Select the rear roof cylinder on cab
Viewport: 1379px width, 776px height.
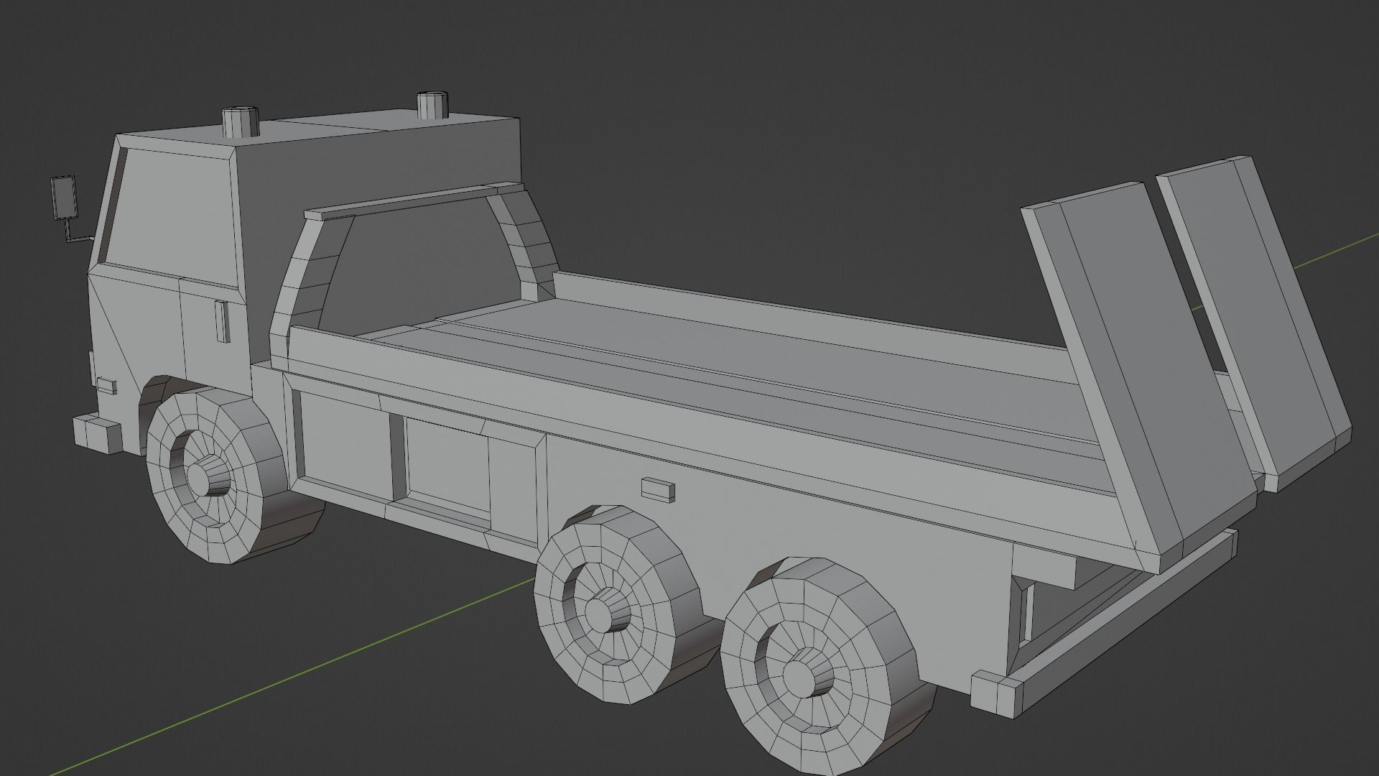click(x=432, y=105)
